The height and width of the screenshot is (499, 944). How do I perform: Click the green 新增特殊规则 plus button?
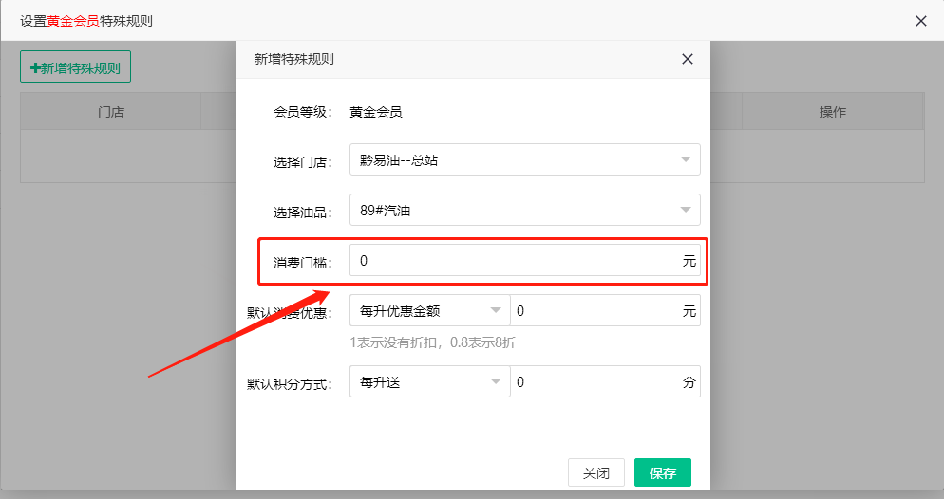point(76,67)
